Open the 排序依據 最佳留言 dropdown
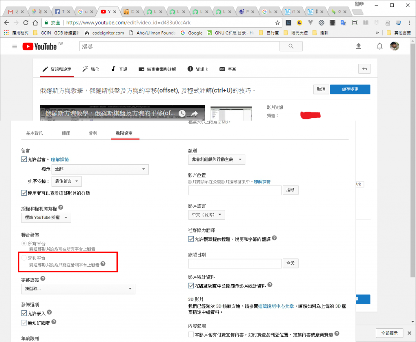This screenshot has width=416, height=342. [x=67, y=181]
